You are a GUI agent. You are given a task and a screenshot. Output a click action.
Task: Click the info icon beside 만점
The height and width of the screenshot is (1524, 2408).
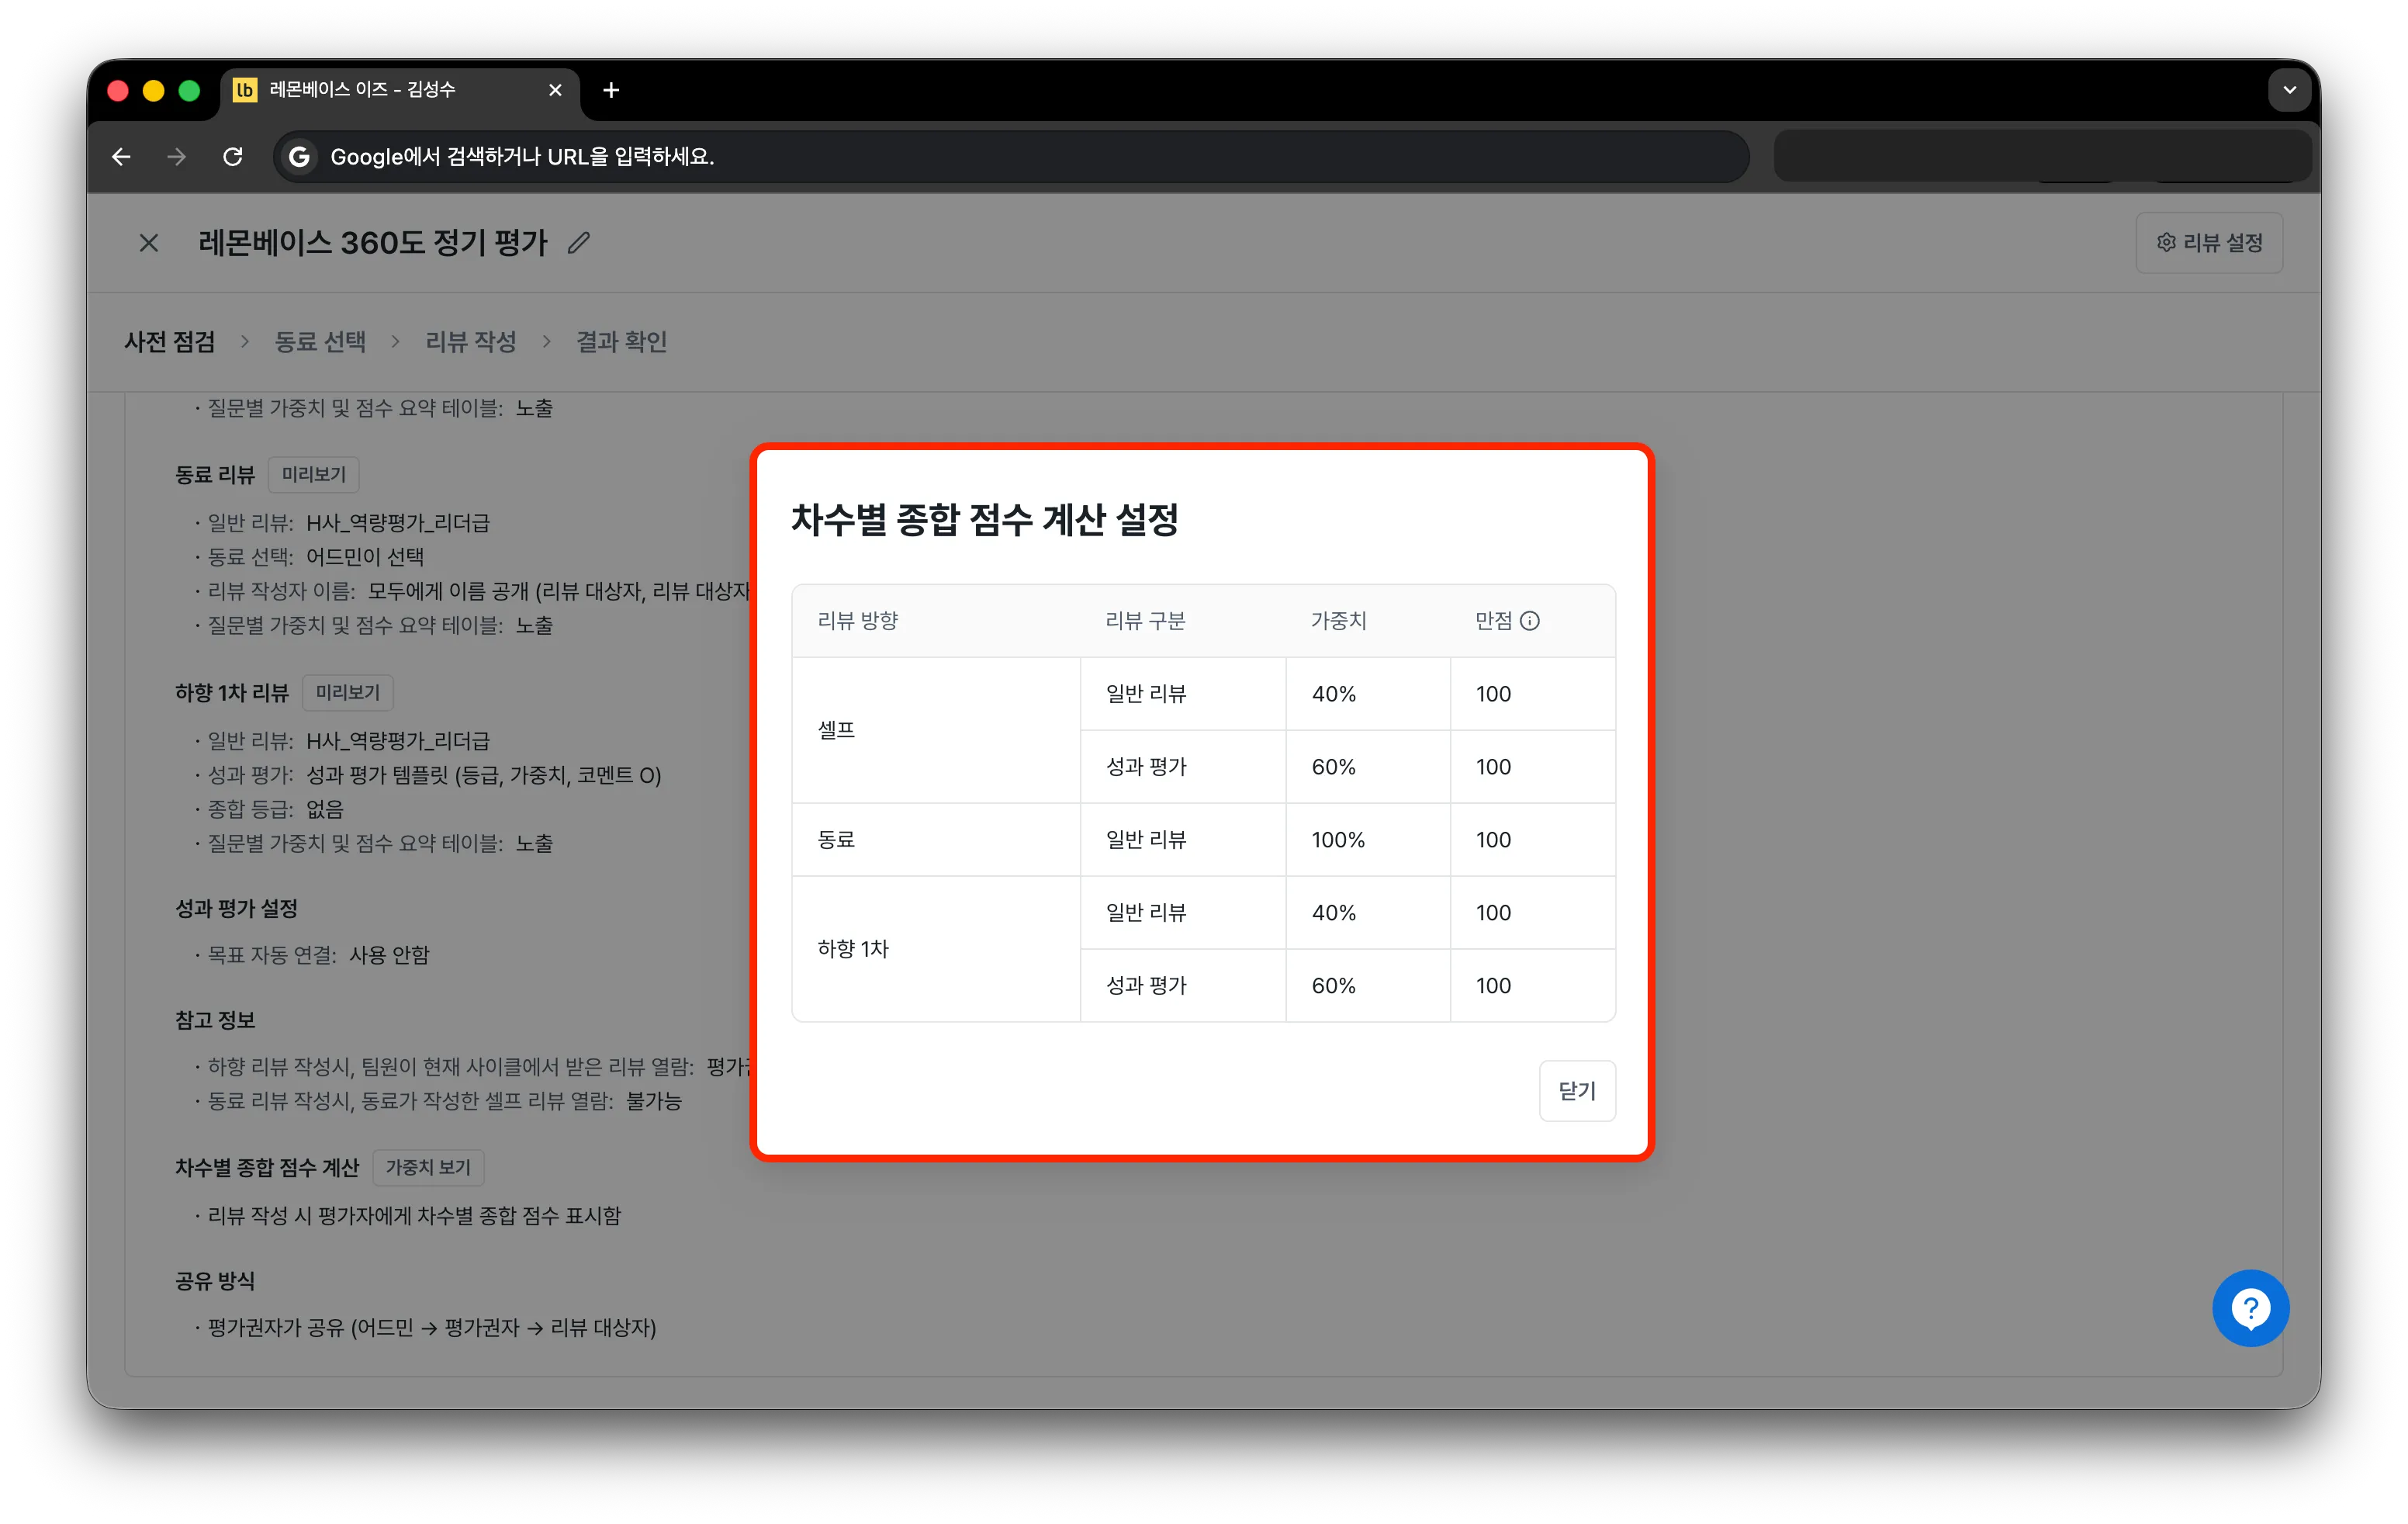coord(1529,621)
